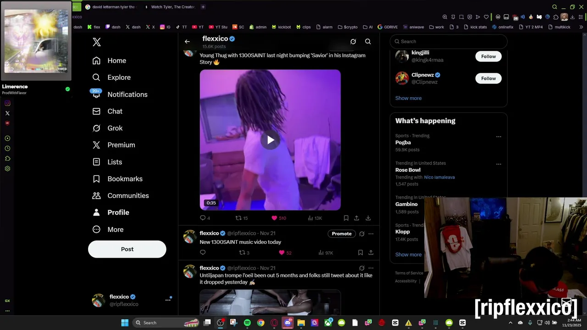
Task: Open Explore in the X navigation
Action: click(111, 77)
